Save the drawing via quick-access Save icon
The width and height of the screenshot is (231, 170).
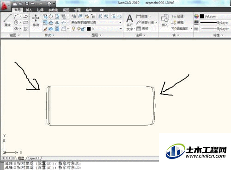pos(27,4)
